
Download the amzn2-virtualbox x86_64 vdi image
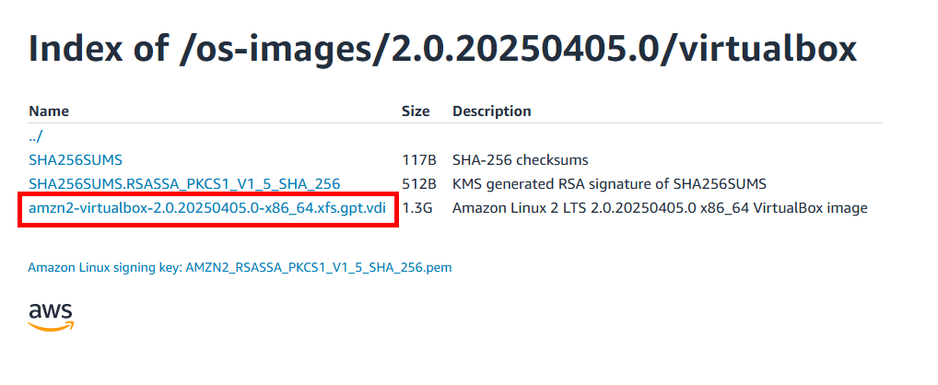pyautogui.click(x=207, y=208)
